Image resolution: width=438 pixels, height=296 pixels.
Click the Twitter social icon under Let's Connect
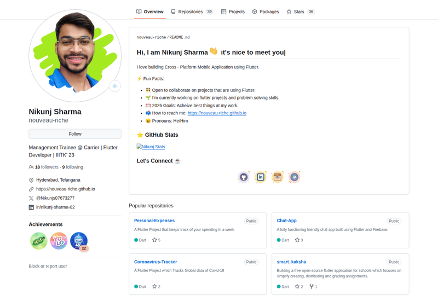294,177
